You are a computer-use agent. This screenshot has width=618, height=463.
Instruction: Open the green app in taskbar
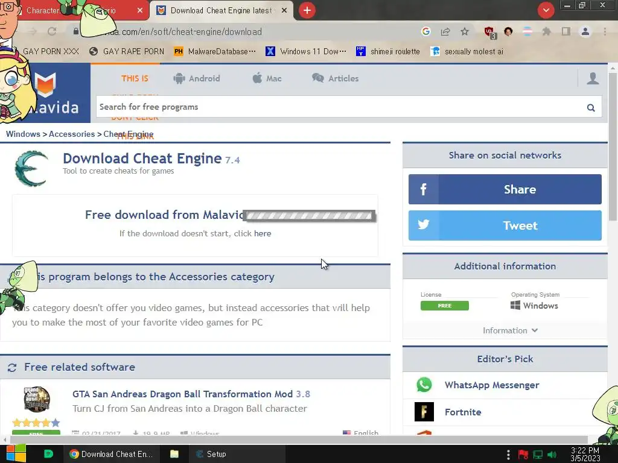coord(48,454)
